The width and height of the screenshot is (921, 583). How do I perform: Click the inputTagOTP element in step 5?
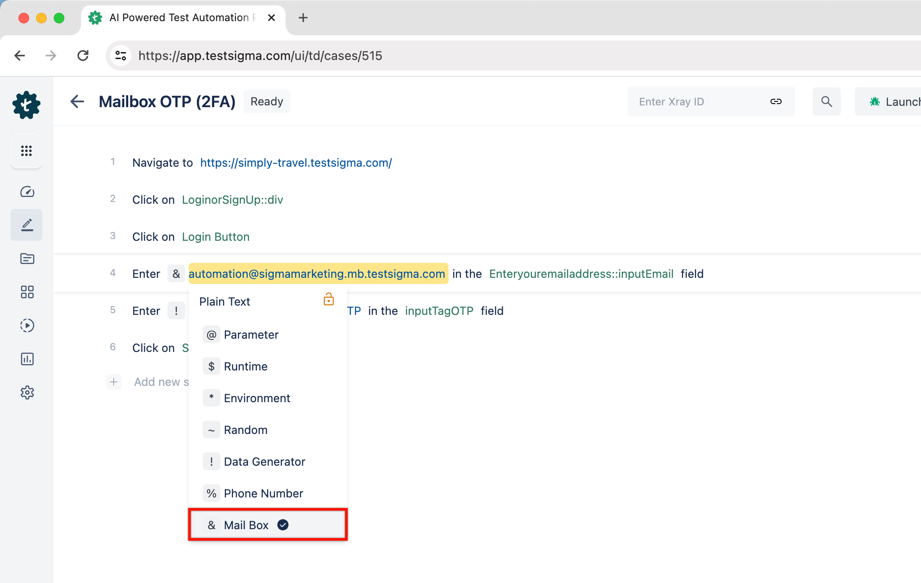(x=439, y=311)
